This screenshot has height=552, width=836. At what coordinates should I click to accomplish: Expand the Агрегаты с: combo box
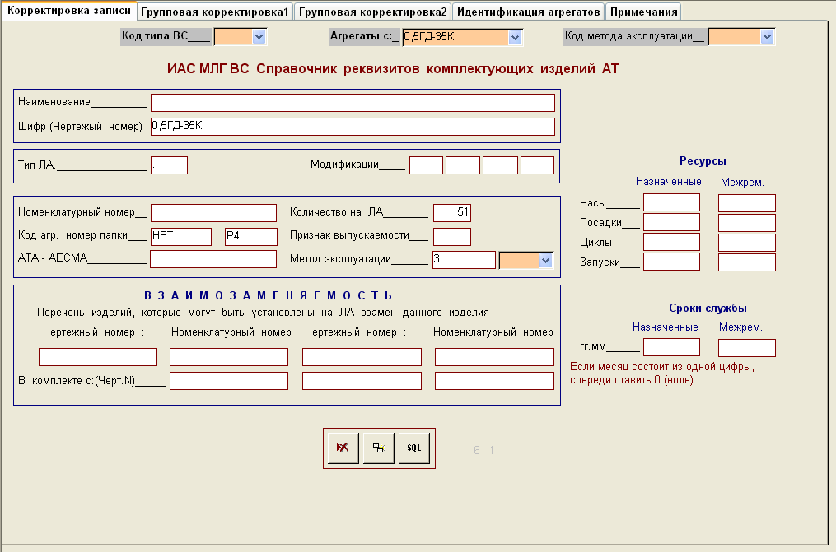point(515,36)
